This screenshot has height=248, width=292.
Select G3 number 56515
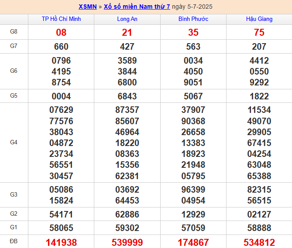click(259, 200)
